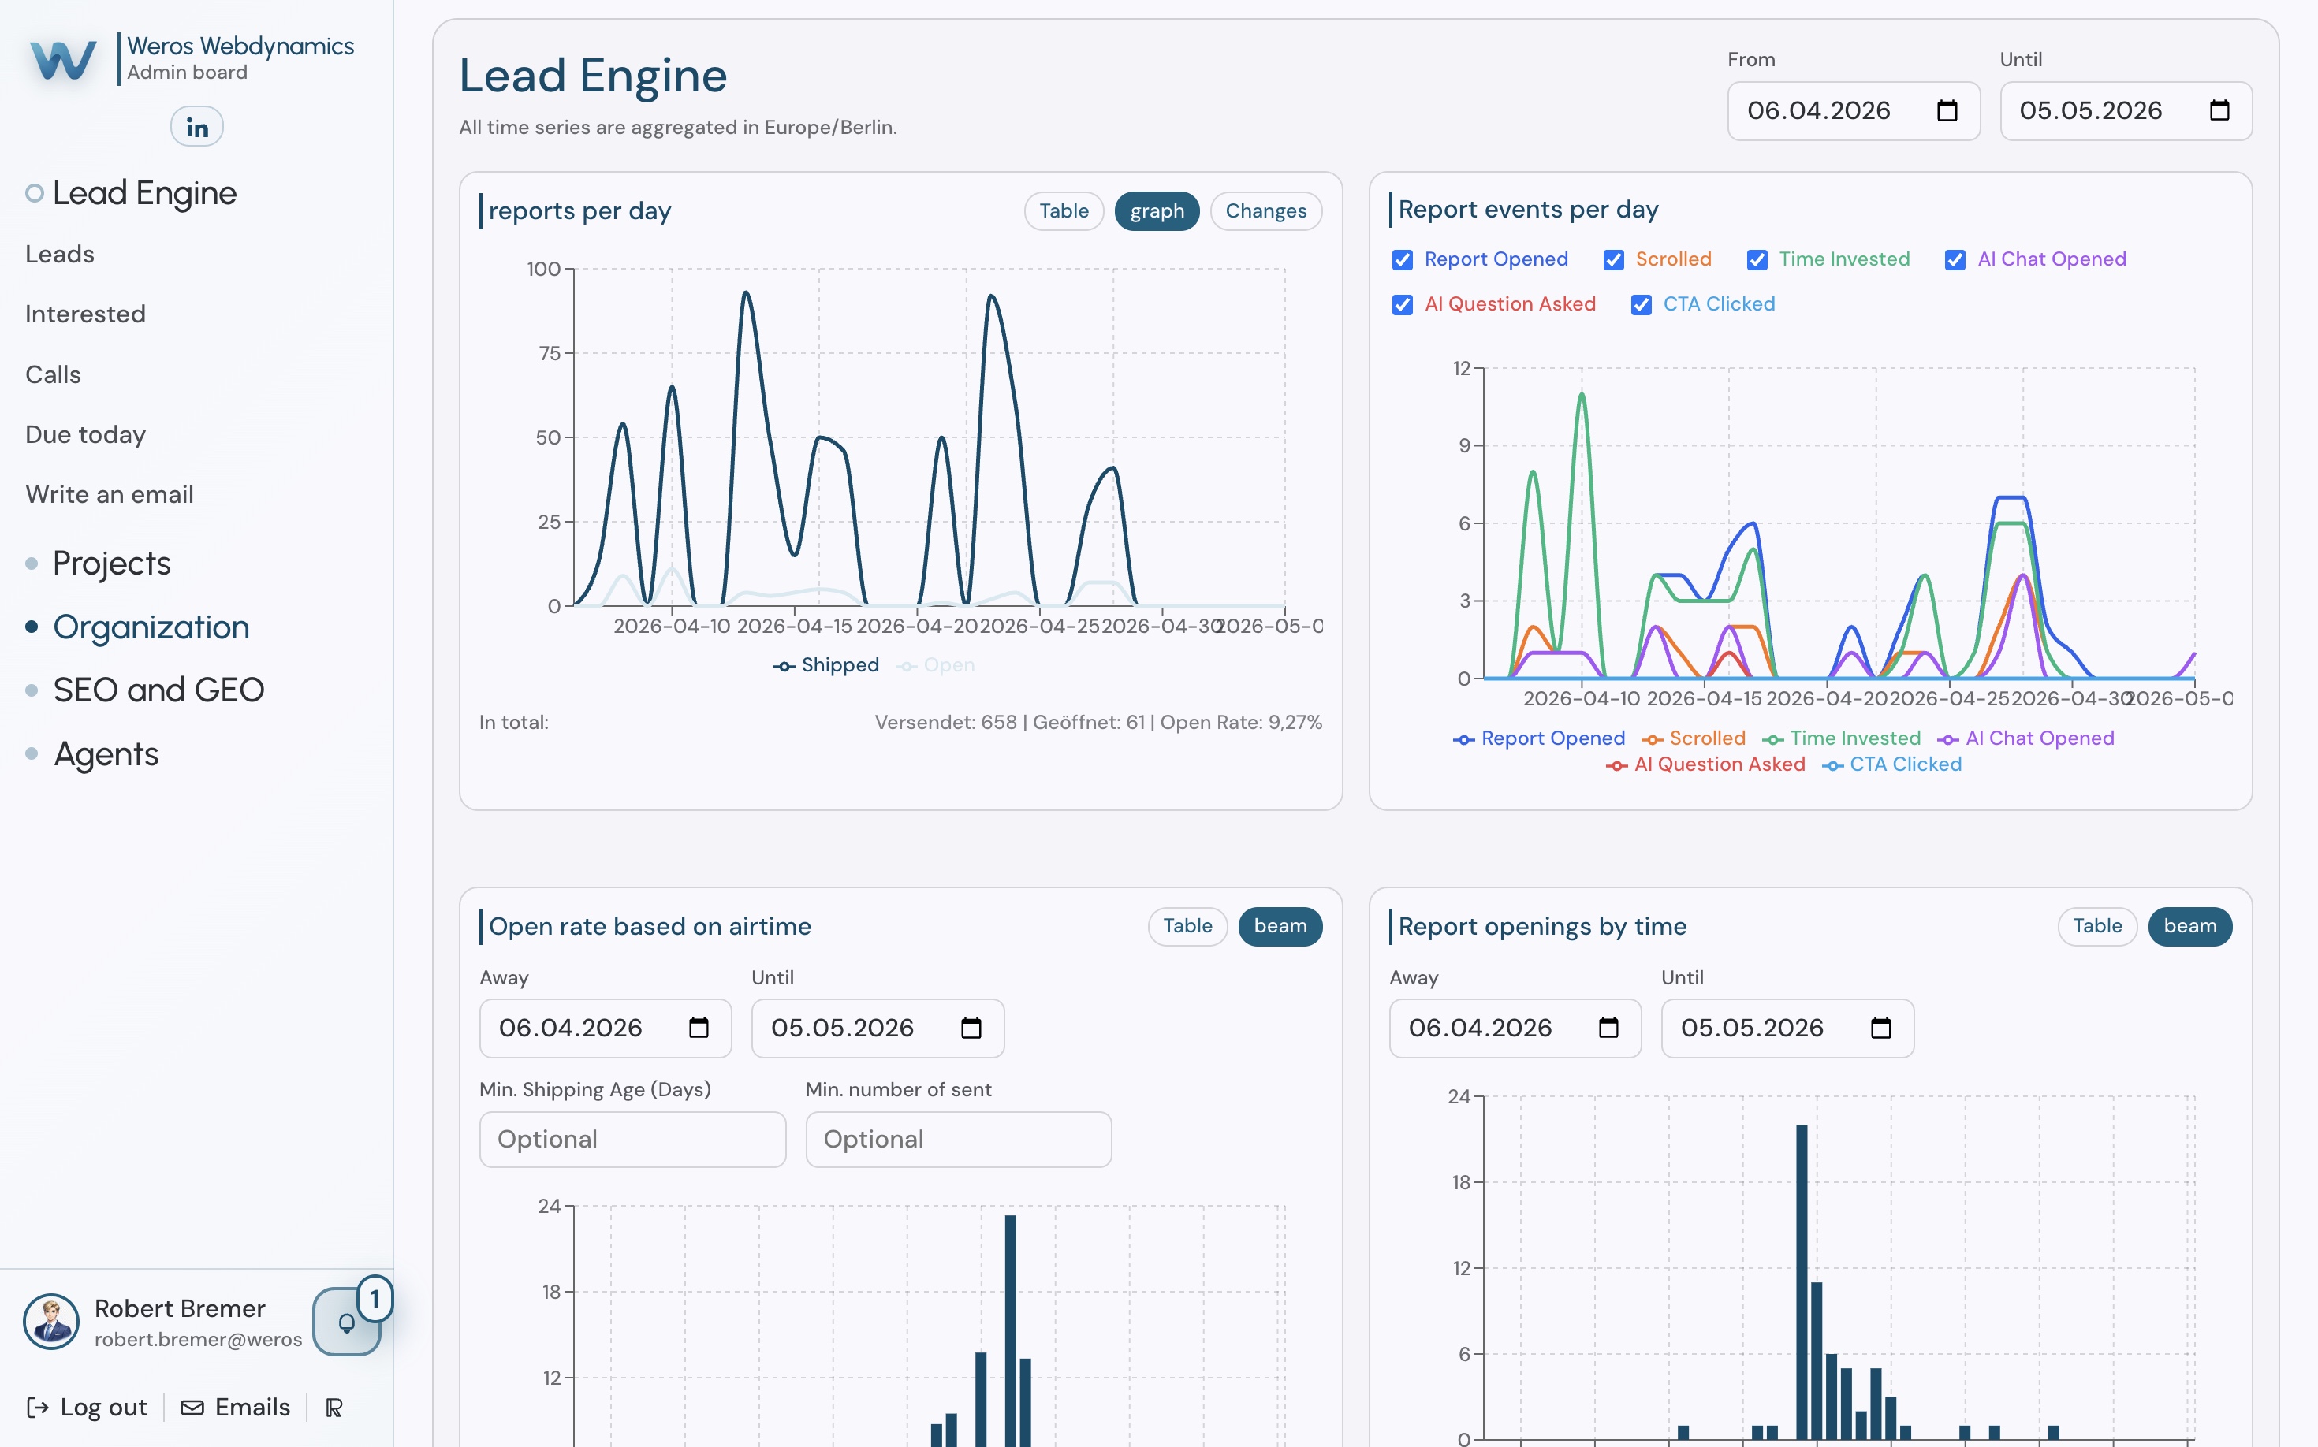This screenshot has height=1447, width=2318.
Task: Toggle AI Chat Opened legend entry below chart
Action: pos(2025,738)
